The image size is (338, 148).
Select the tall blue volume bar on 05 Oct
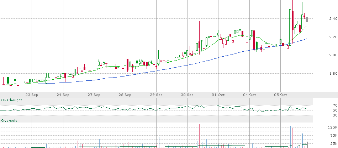point(291,137)
